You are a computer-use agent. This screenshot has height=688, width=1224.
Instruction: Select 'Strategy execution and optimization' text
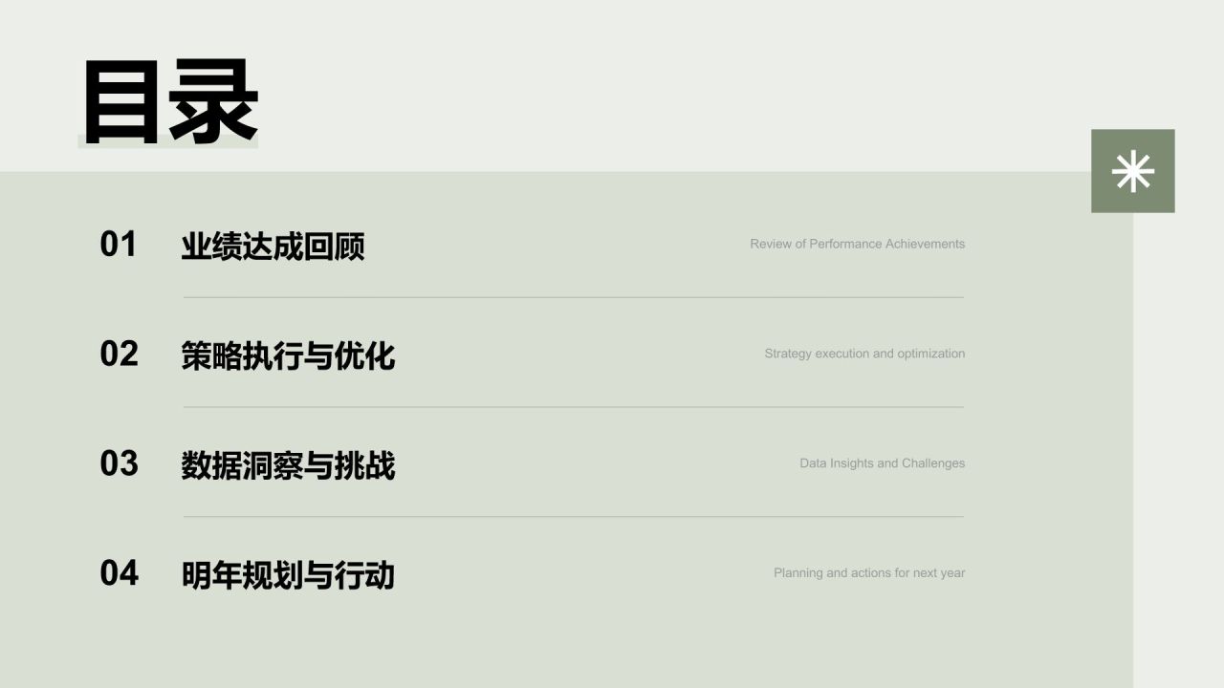[864, 354]
